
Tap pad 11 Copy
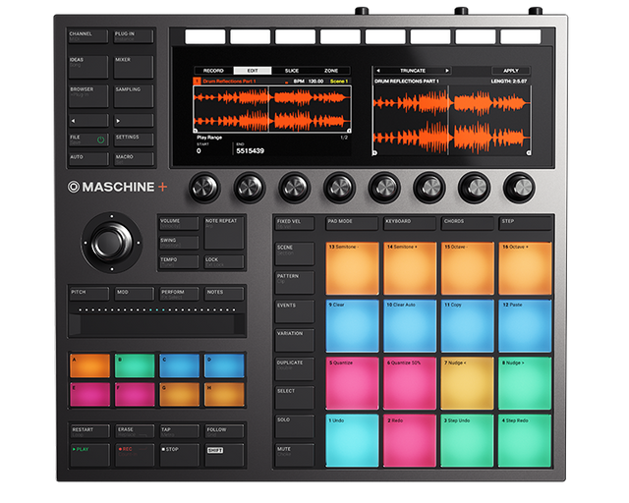(467, 325)
